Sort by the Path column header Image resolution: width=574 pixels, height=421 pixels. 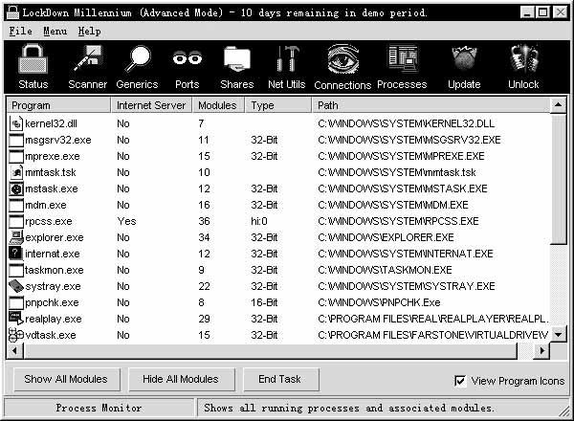[431, 105]
